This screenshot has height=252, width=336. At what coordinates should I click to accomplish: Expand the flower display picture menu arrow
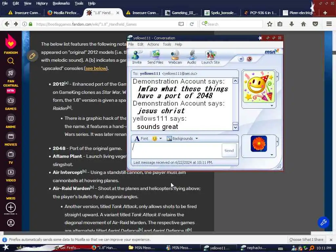(272, 155)
